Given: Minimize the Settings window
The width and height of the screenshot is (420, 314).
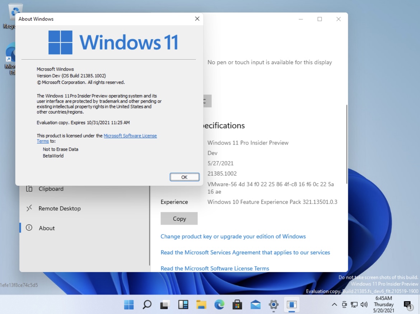Looking at the screenshot, I should pyautogui.click(x=301, y=19).
